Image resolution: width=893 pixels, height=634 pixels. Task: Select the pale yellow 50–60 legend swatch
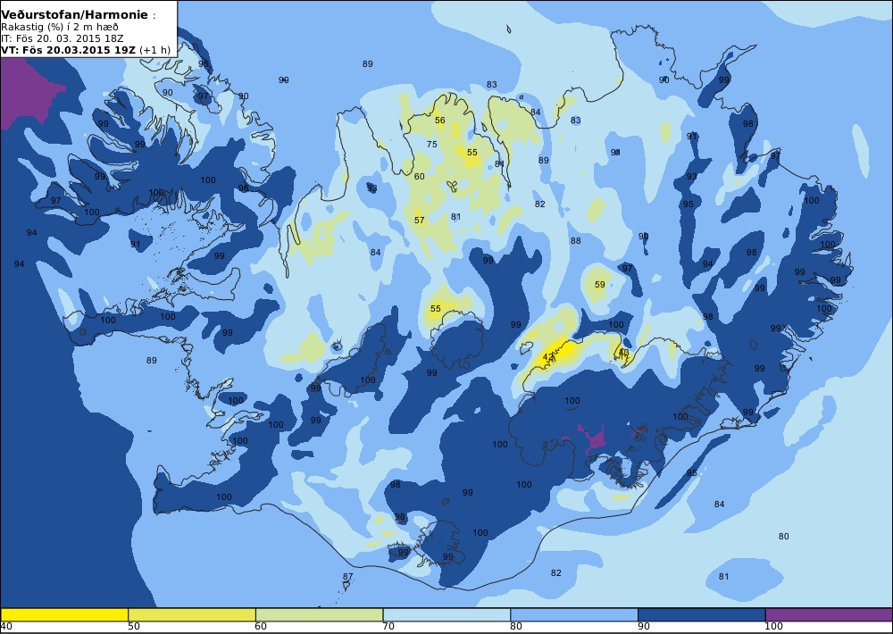coord(192,614)
